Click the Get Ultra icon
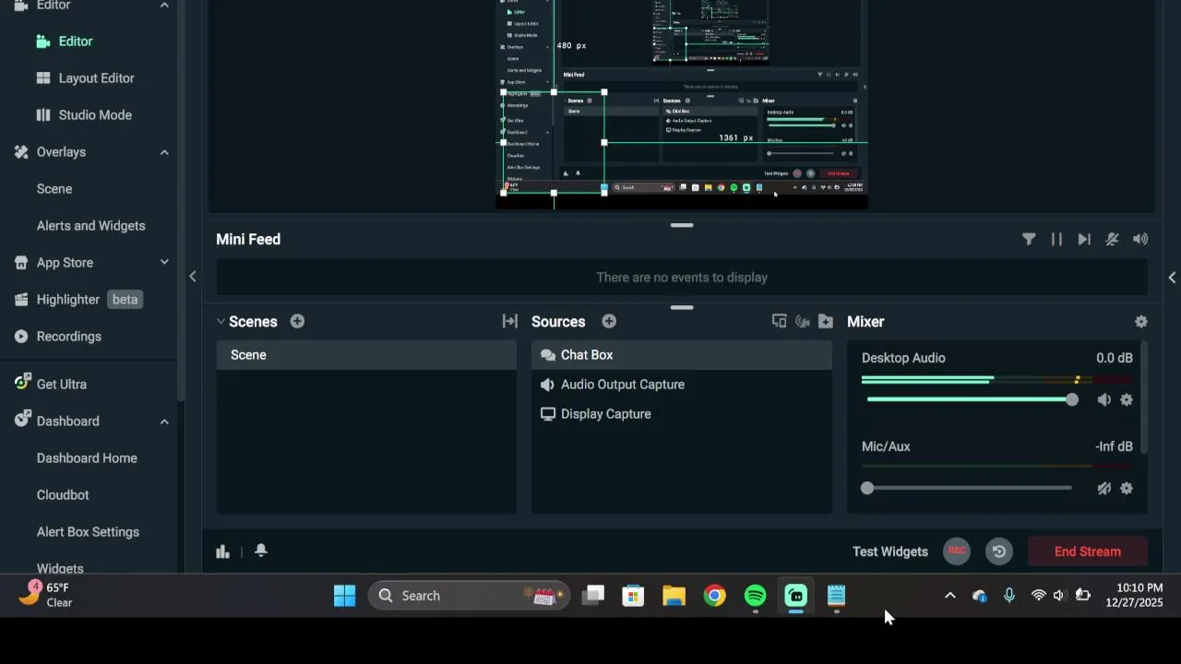This screenshot has width=1181, height=664. [x=22, y=384]
